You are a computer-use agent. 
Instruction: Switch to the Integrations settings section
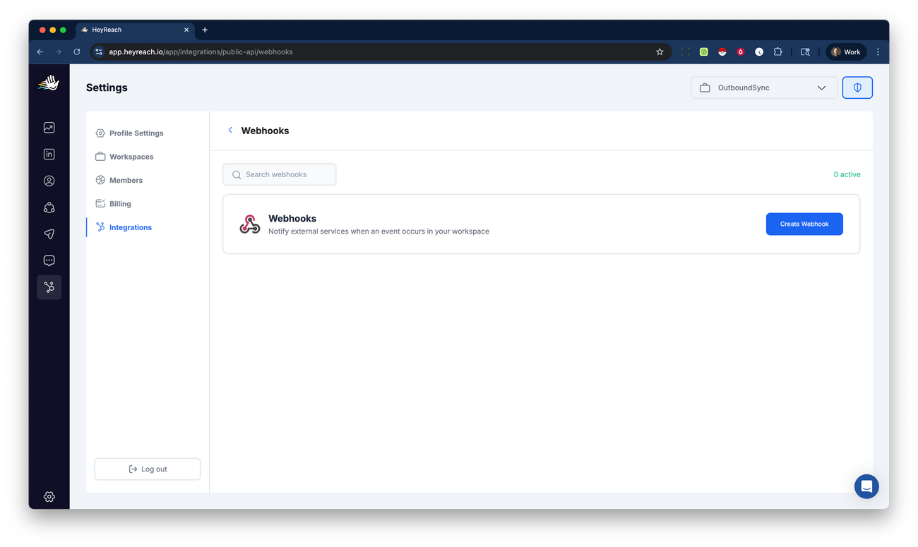130,227
